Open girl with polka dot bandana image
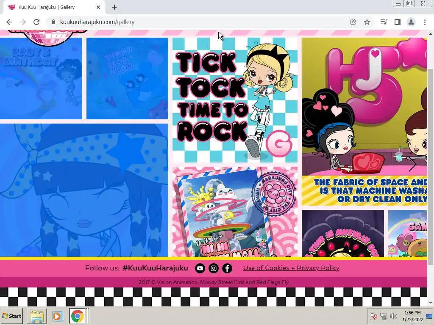 84,190
